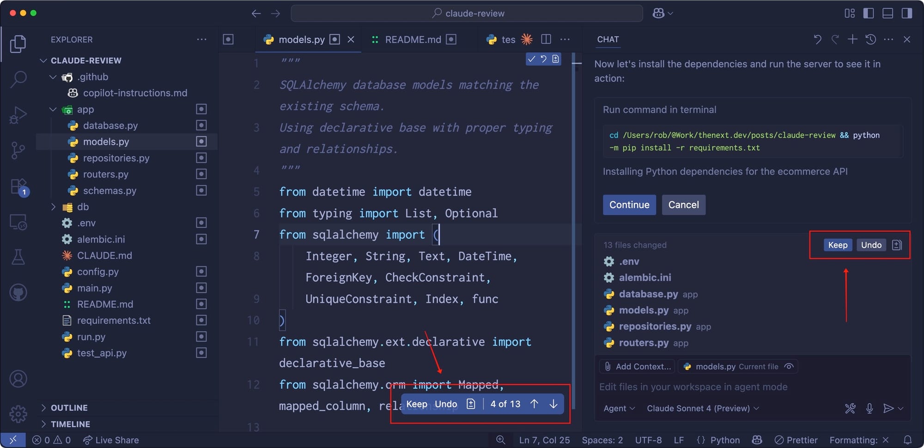Viewport: 924px width, 448px height.
Task: Toggle eye icon on models.py context
Action: click(x=789, y=366)
